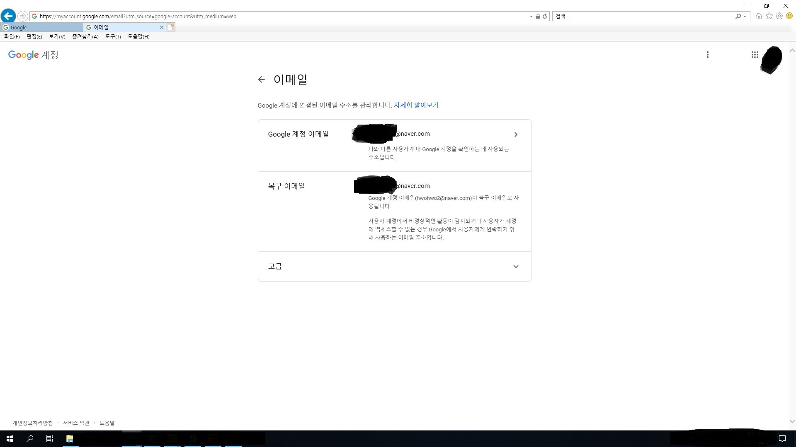This screenshot has width=796, height=447.
Task: Open the address bar history dropdown arrow
Action: [531, 17]
